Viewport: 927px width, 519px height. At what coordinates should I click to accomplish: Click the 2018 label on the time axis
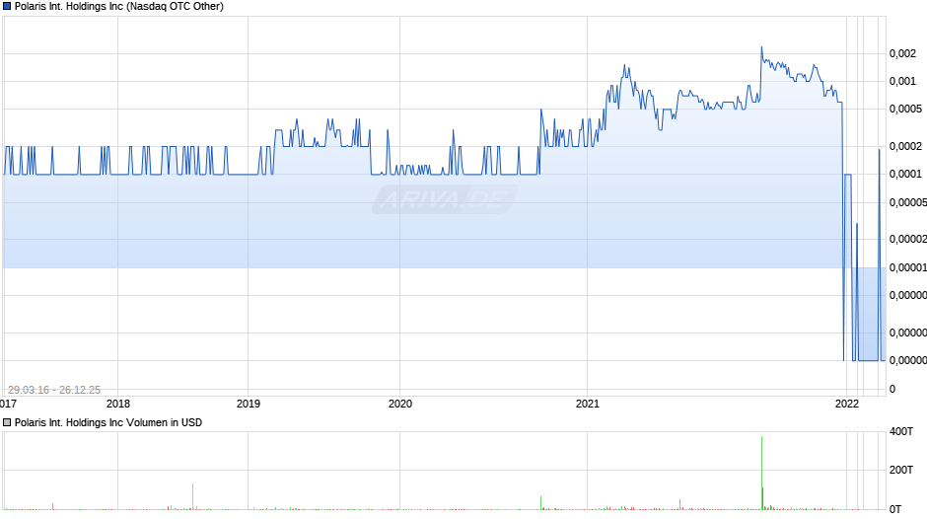click(x=117, y=405)
